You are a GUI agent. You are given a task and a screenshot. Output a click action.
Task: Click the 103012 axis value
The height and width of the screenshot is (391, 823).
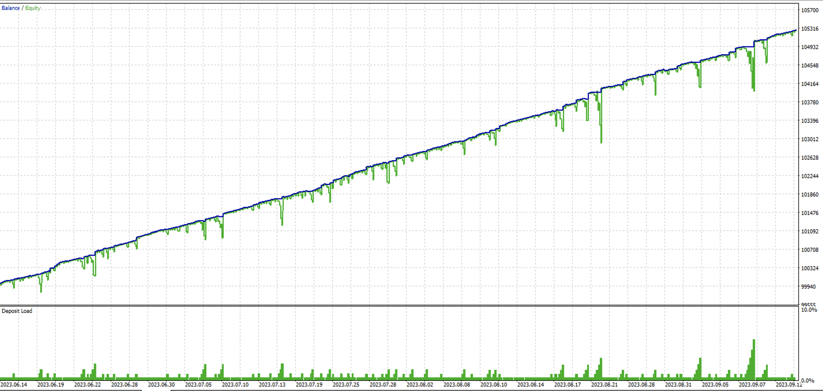tap(810, 139)
